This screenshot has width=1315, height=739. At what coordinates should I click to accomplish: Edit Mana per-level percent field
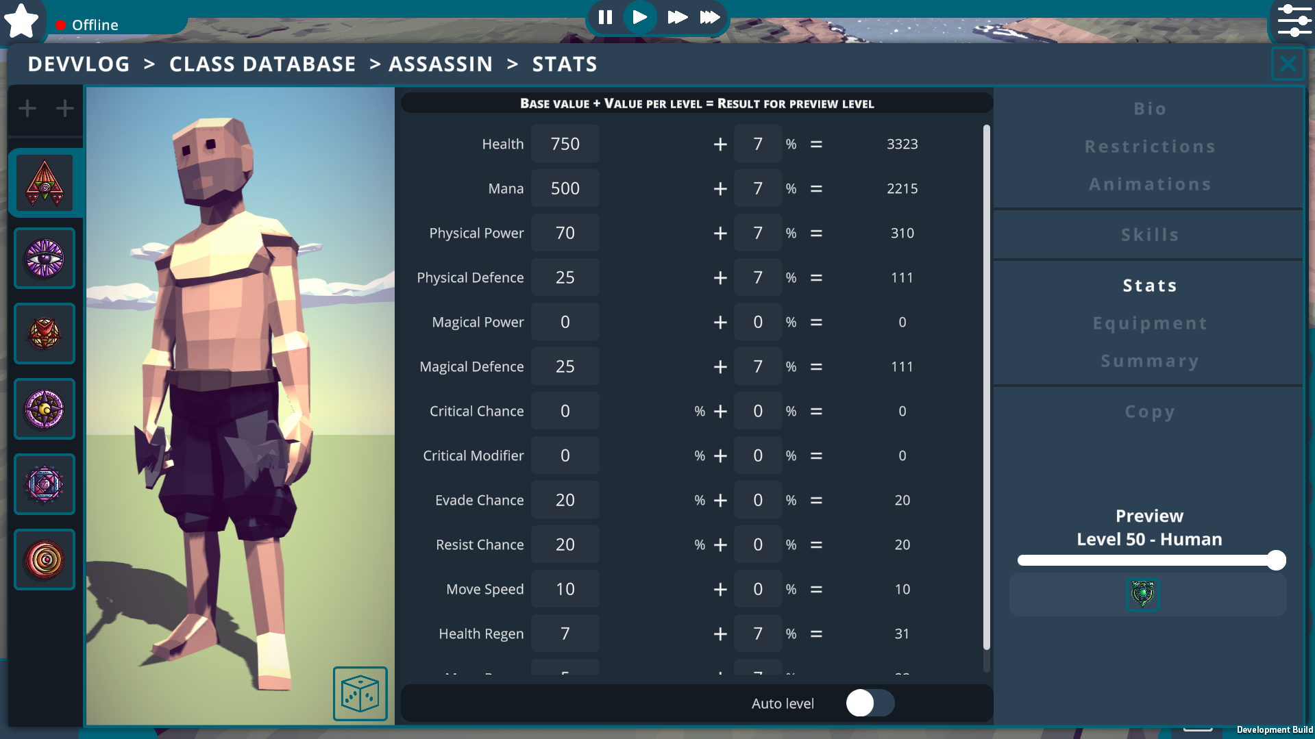[x=758, y=188]
